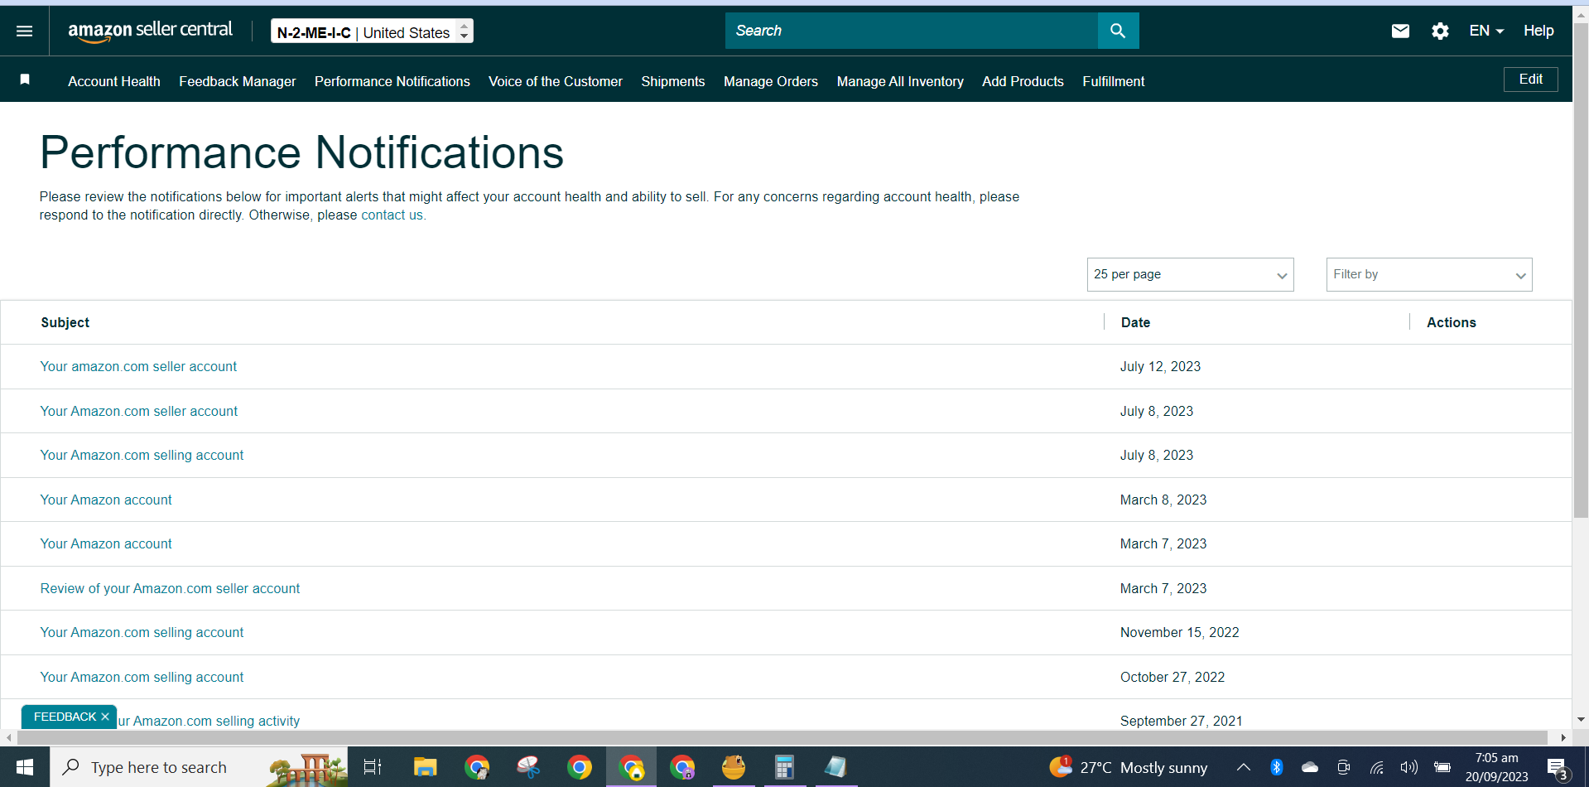Open File Explorer from the taskbar
The height and width of the screenshot is (787, 1589).
pos(425,767)
